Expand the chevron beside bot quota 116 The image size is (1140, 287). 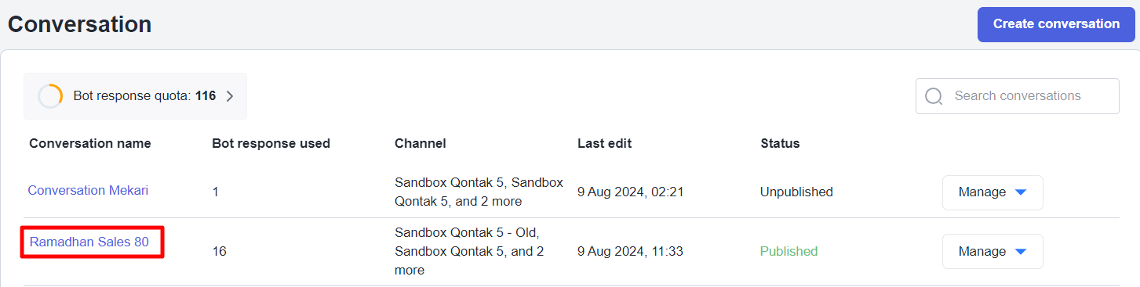(x=230, y=96)
